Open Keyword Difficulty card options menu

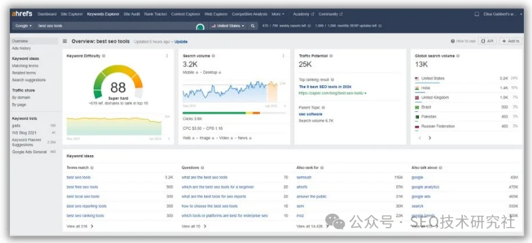pyautogui.click(x=167, y=56)
